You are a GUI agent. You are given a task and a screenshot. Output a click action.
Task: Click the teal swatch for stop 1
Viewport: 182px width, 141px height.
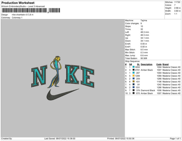click(x=133, y=67)
